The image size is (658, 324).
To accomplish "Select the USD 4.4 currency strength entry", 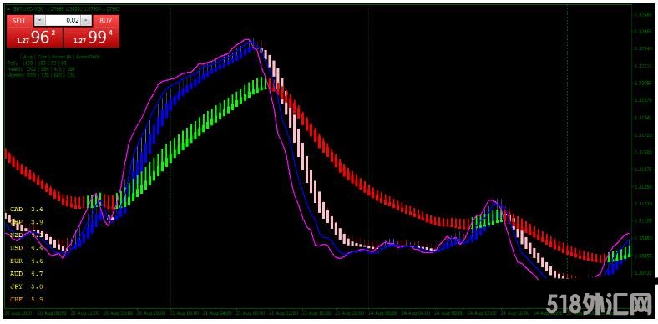I will [27, 248].
